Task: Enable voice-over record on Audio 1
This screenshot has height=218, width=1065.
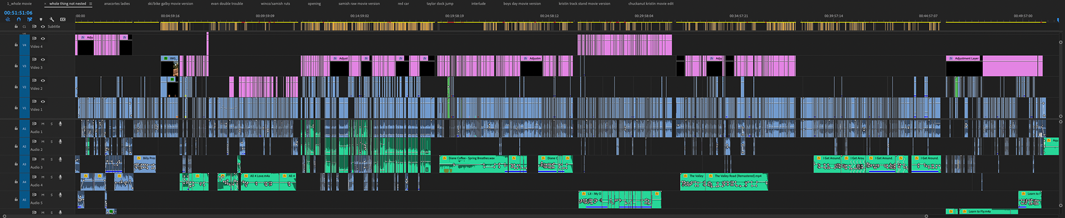Action: pos(60,124)
